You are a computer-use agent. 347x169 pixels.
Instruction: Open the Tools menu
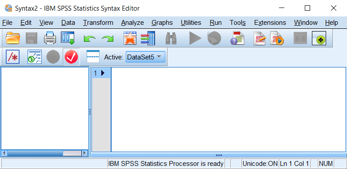pyautogui.click(x=238, y=23)
